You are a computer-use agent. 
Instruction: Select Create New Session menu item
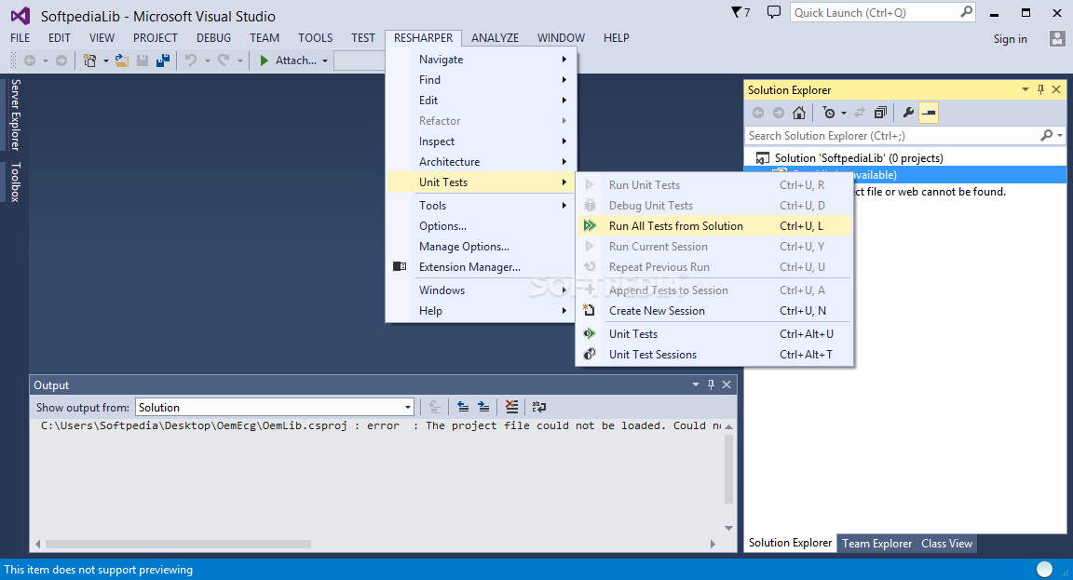tap(714, 311)
